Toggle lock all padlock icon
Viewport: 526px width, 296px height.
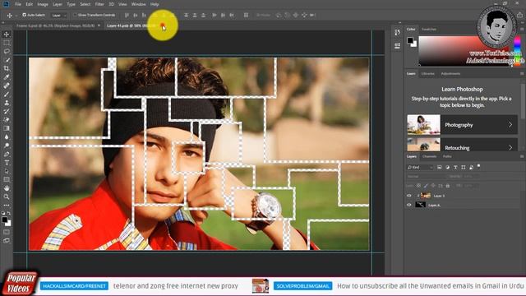[x=448, y=186]
